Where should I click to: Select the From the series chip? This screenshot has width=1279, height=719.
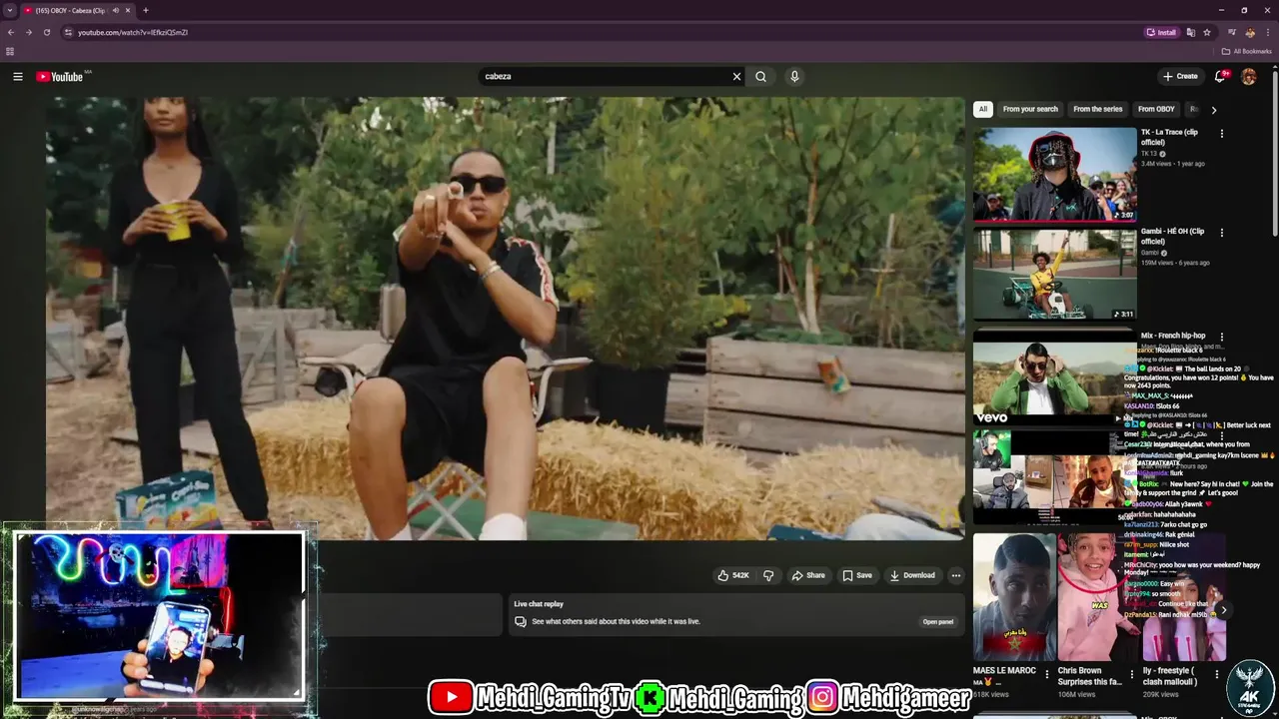pyautogui.click(x=1097, y=109)
